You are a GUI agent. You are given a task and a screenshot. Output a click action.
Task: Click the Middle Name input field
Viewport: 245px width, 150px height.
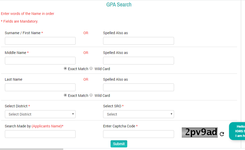click(x=40, y=60)
